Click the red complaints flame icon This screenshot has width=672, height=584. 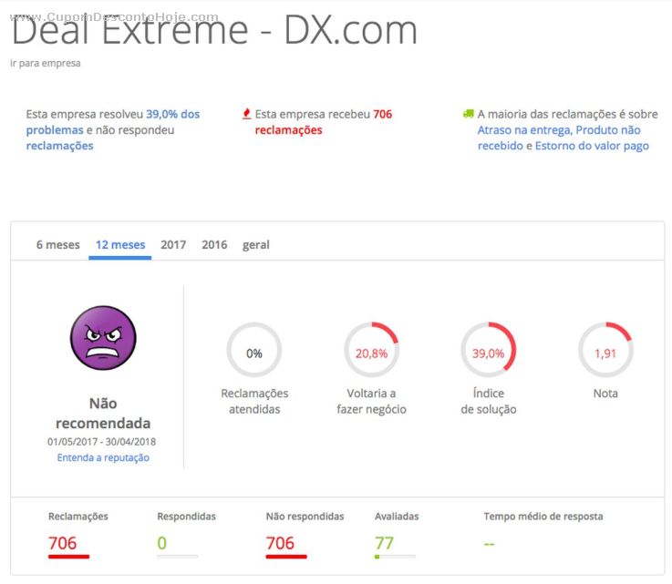[x=246, y=114]
